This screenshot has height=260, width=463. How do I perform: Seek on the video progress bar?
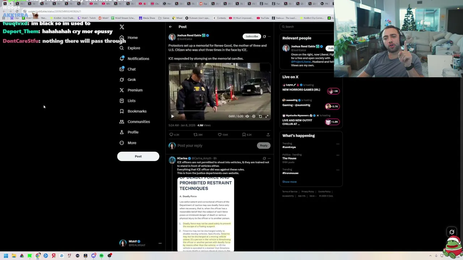coord(220,111)
